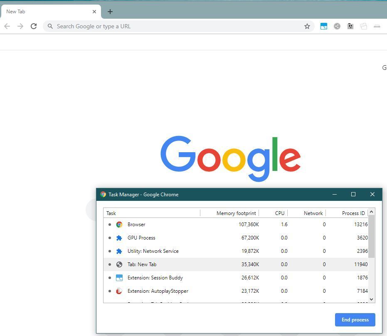Select the New Tab browser tab
This screenshot has width=387, height=336.
[x=51, y=12]
